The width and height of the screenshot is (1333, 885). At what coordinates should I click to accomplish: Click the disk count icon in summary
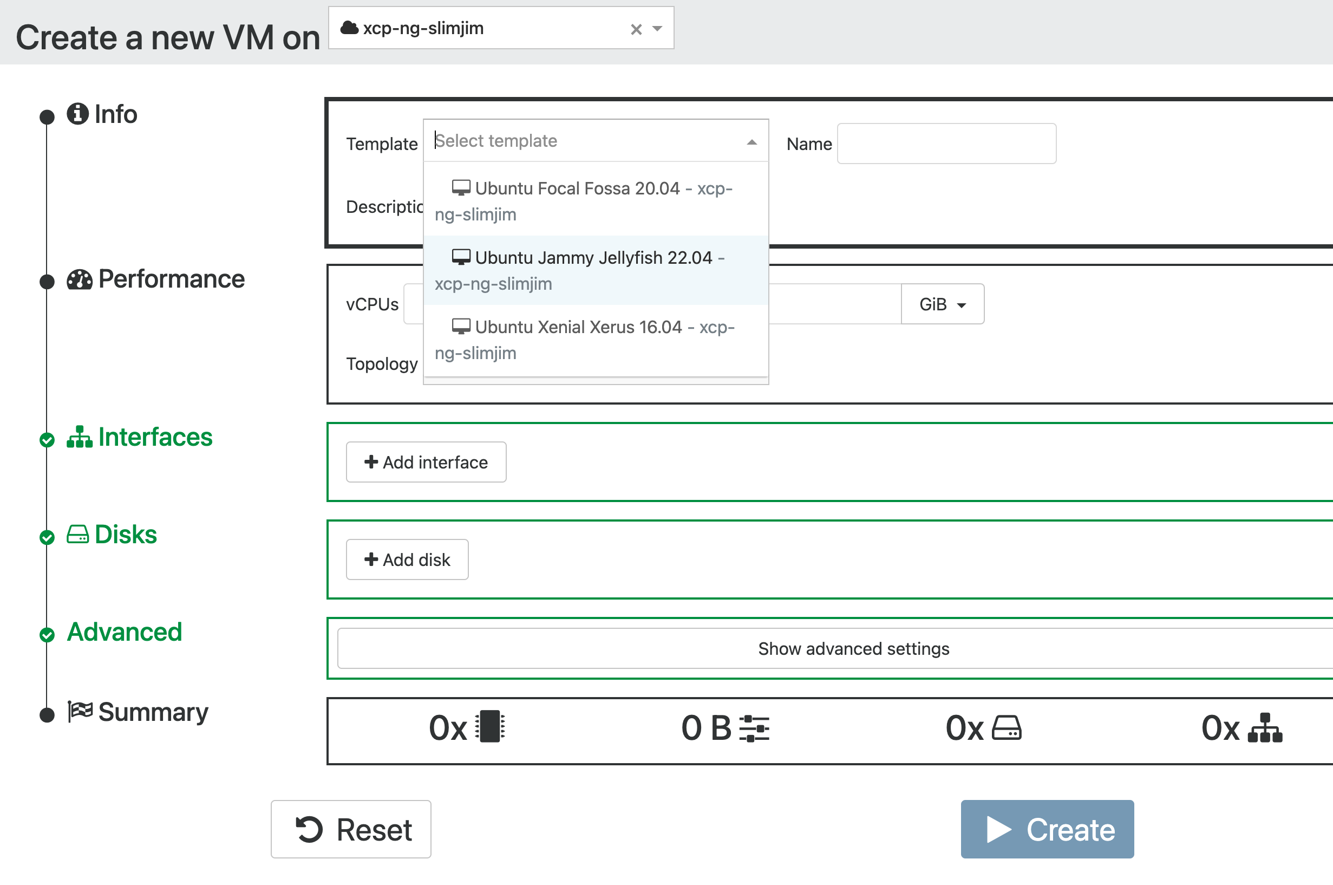tap(1007, 728)
